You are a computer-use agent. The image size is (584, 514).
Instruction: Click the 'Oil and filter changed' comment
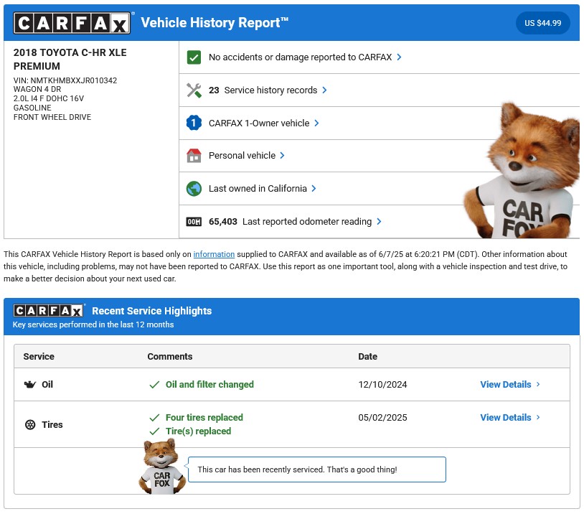209,384
